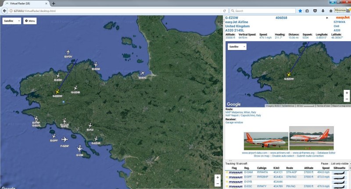Close the Virtual Radar browser tab
351x189 pixels.
[x=47, y=4]
